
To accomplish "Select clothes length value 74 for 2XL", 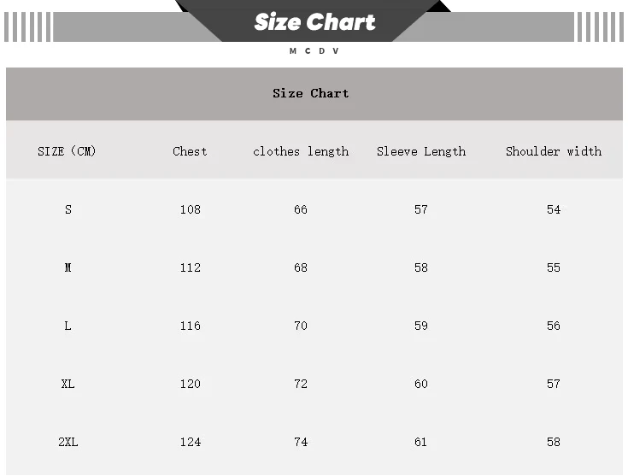I will click(301, 442).
